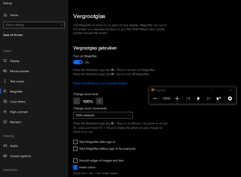Open Make everything on my computer bigger link
The width and height of the screenshot is (241, 177).
(x=100, y=83)
